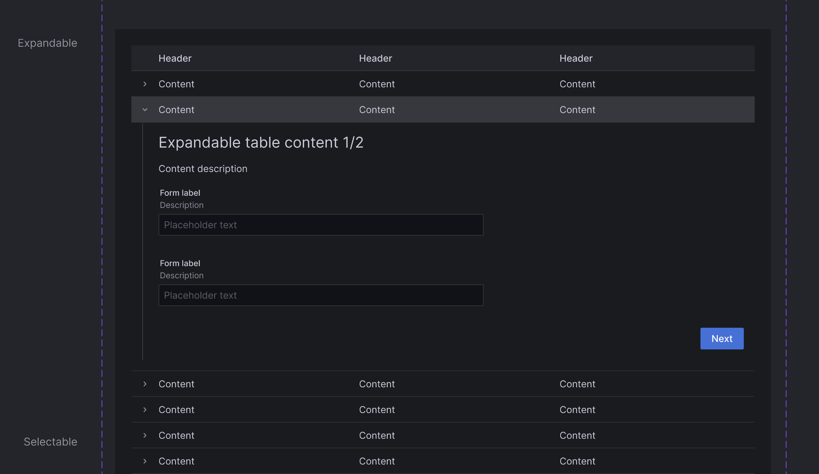Expand the fourth table row chevron

pos(145,410)
